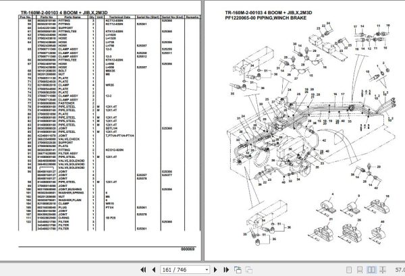Select the 'VALVE,CHECK' parts name cell
The image size is (405, 276).
tap(69, 139)
